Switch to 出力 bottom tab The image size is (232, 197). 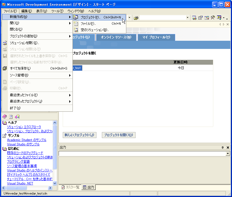pyautogui.click(x=89, y=187)
